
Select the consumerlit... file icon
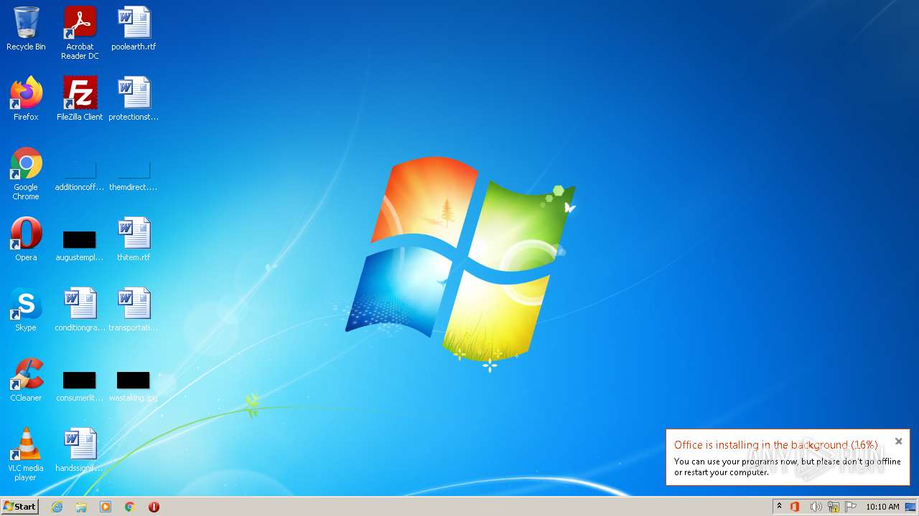[80, 386]
